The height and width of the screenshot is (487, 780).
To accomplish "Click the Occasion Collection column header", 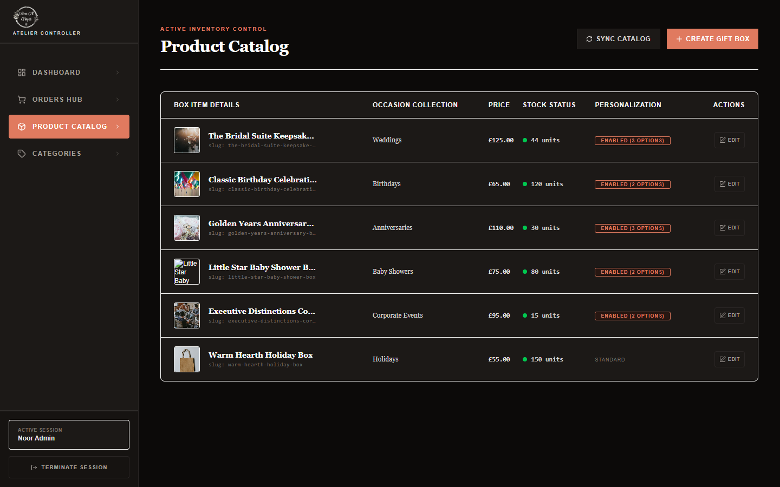I will tap(415, 105).
